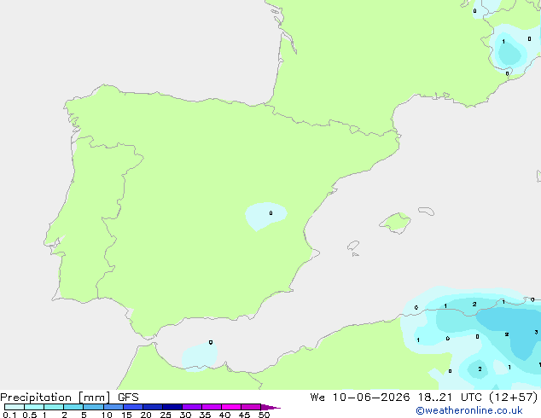The width and height of the screenshot is (541, 418).
Task: Select the 2 to 5 mm legend swatch
Action: point(73,407)
